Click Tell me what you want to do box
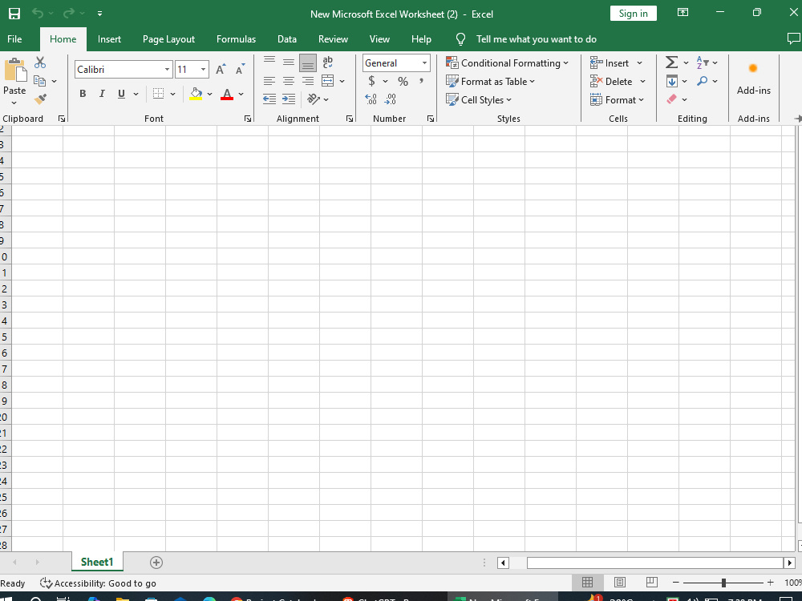The image size is (802, 601). (536, 39)
